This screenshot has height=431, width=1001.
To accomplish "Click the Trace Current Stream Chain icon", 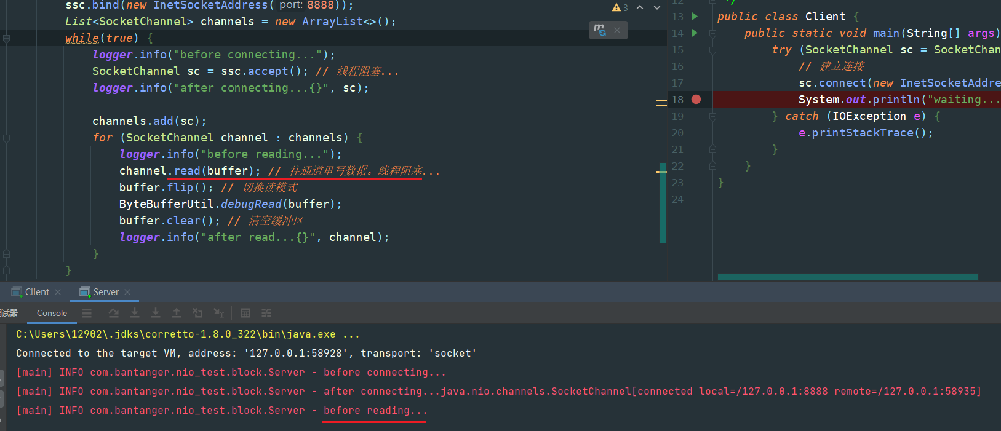I will point(266,313).
